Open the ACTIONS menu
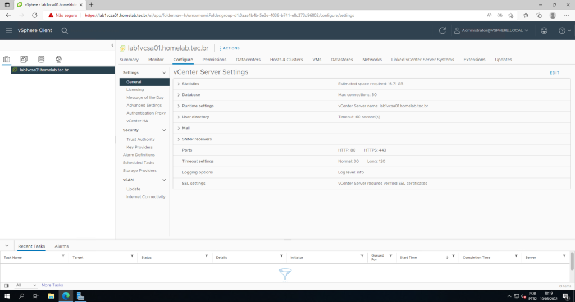This screenshot has height=302, width=575. point(230,48)
